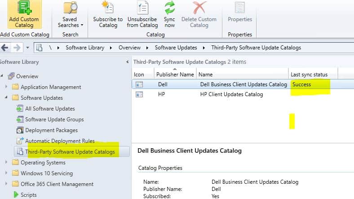Click the Windows 10 Servicing folder icon
The image size is (354, 199).
[15, 173]
